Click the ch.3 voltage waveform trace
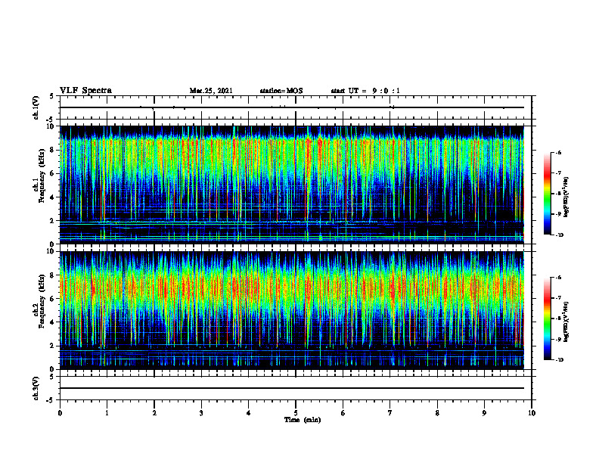Image resolution: width=599 pixels, height=463 pixels. pos(292,388)
